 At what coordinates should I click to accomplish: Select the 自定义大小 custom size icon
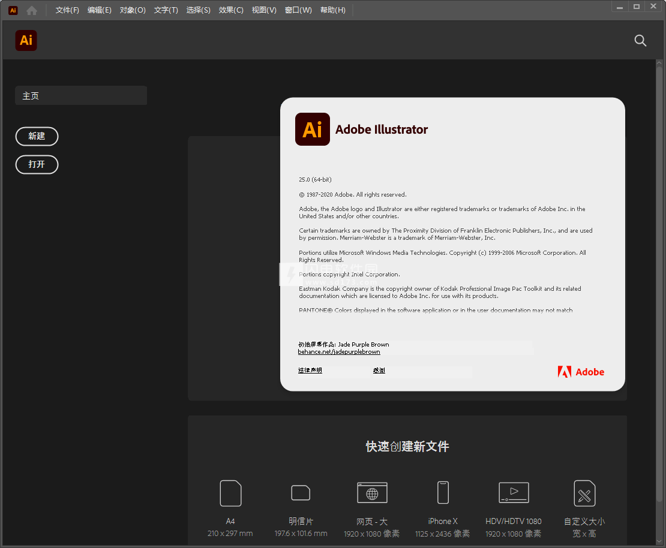[584, 493]
